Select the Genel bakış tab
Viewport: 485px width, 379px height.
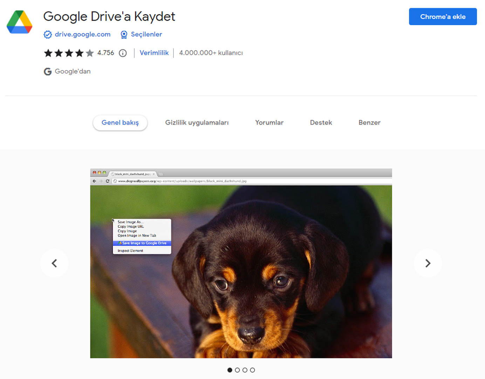(x=120, y=123)
